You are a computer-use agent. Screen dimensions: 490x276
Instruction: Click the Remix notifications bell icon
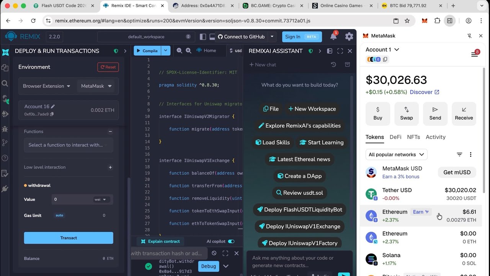click(333, 36)
